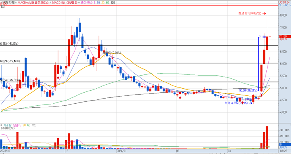
Task: Click the 2024/01 date axis label
Action: pos(121,151)
